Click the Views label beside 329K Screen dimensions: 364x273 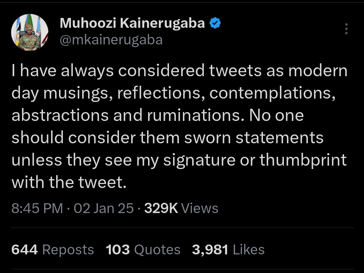pyautogui.click(x=200, y=208)
